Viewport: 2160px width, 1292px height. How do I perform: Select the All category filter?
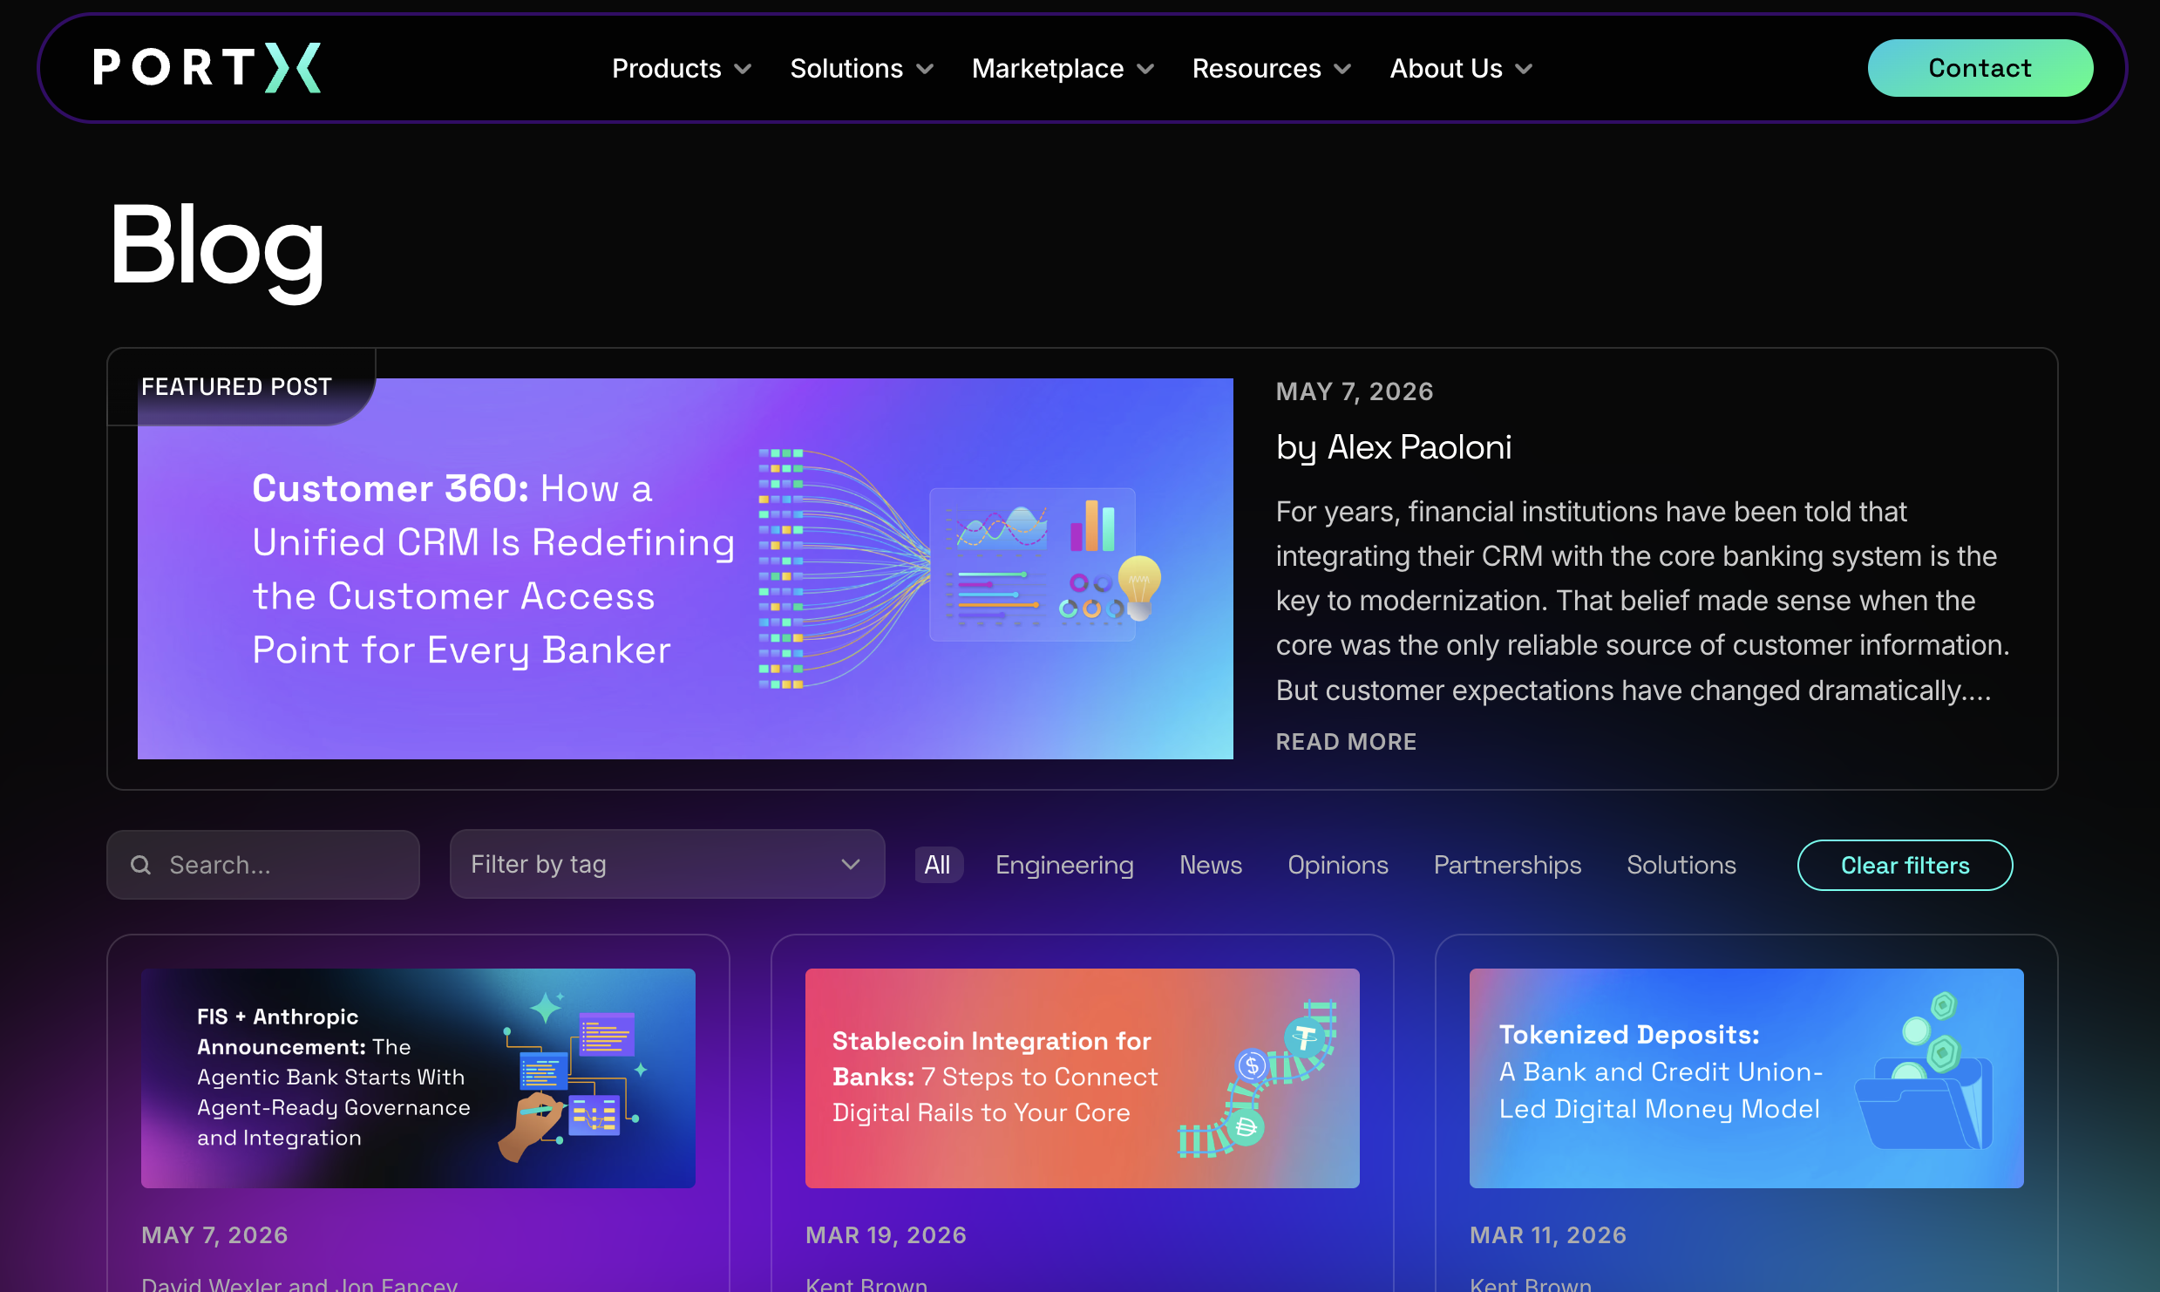[x=938, y=865]
